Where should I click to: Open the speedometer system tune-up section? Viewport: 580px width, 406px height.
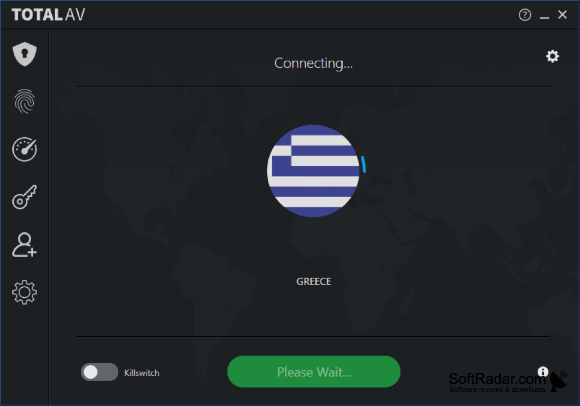(24, 149)
